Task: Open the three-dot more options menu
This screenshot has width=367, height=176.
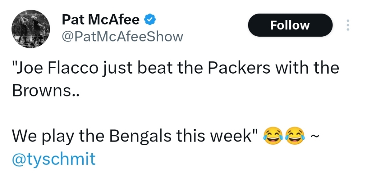Action: pyautogui.click(x=348, y=25)
